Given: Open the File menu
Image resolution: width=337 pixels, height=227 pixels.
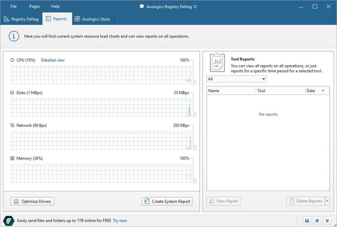Looking at the screenshot, I should coord(13,6).
